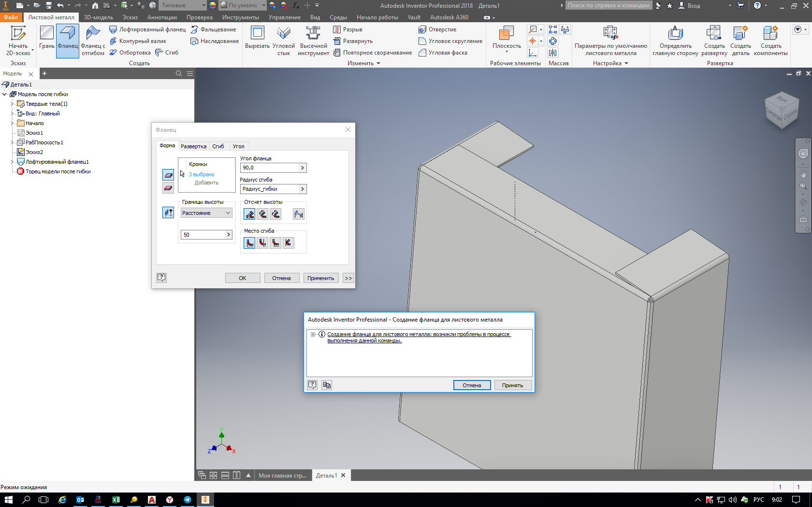Click the Создать компоненты tool
This screenshot has width=812, height=507.
tap(770, 41)
